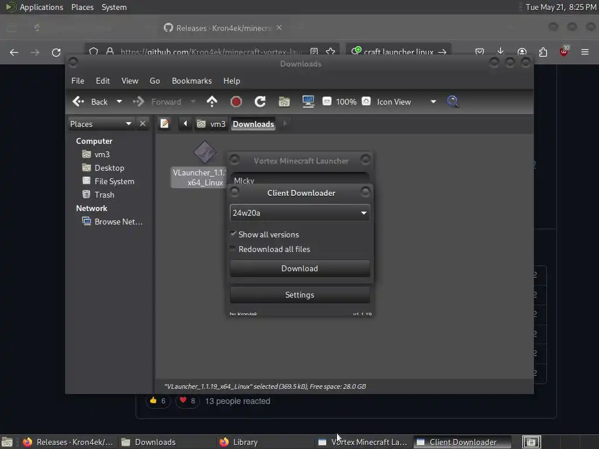Go to Home folder via toolbar icon
The height and width of the screenshot is (449, 599).
[284, 102]
